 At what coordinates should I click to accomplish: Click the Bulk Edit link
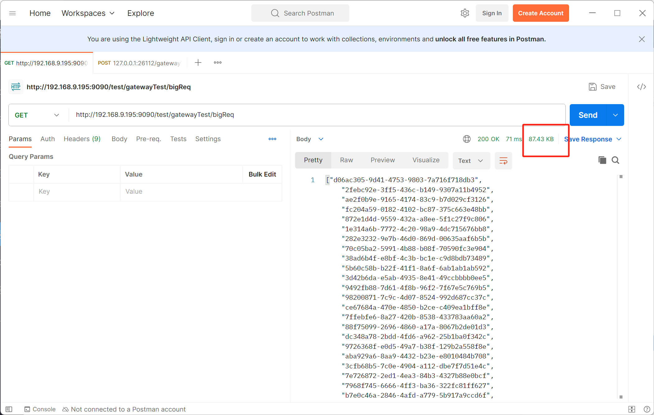[x=262, y=174]
